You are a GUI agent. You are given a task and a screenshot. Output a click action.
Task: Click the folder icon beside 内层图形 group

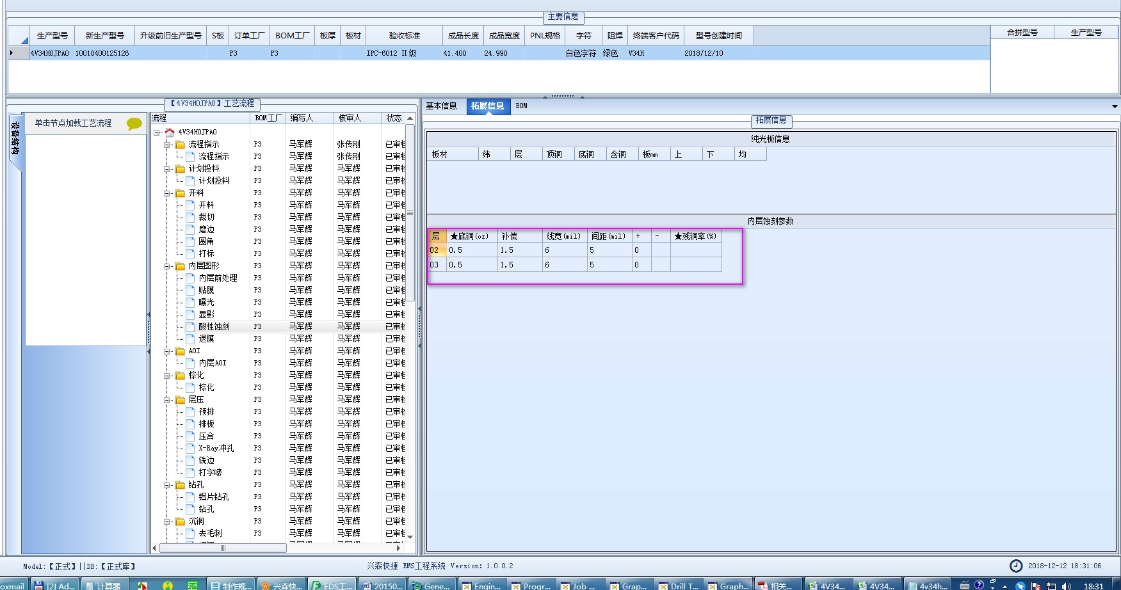pos(180,266)
